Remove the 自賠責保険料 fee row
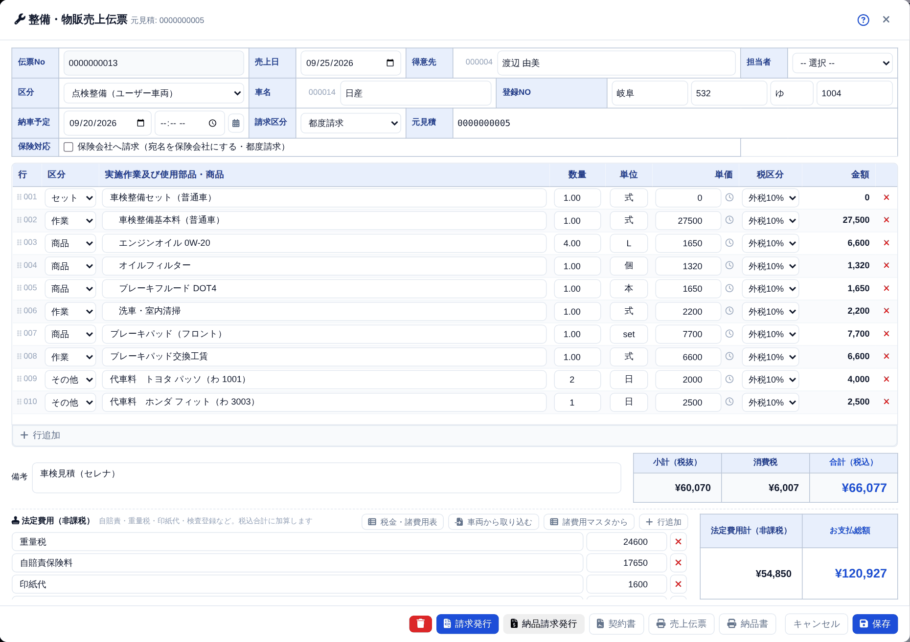Viewport: 910px width, 642px height. point(678,563)
